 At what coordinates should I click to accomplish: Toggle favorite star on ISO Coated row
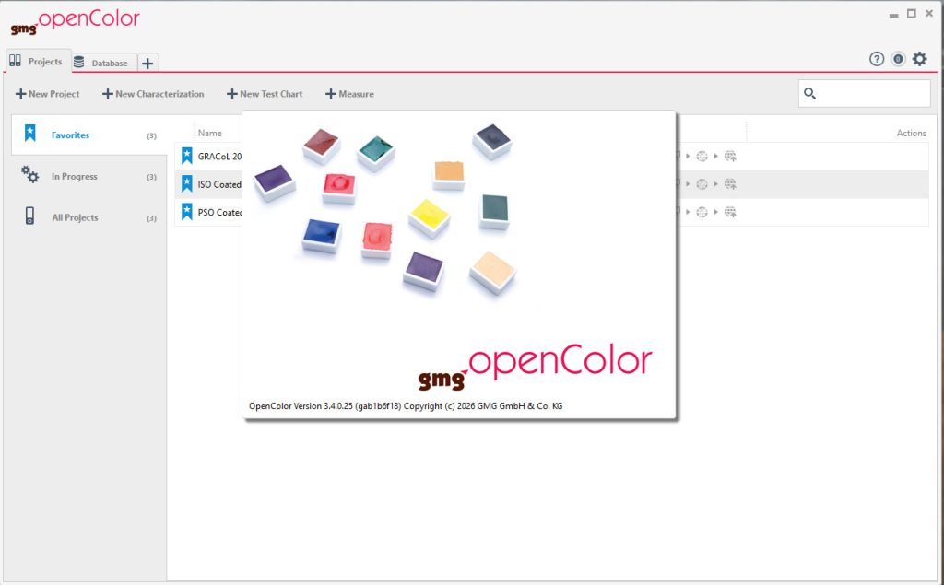(186, 183)
